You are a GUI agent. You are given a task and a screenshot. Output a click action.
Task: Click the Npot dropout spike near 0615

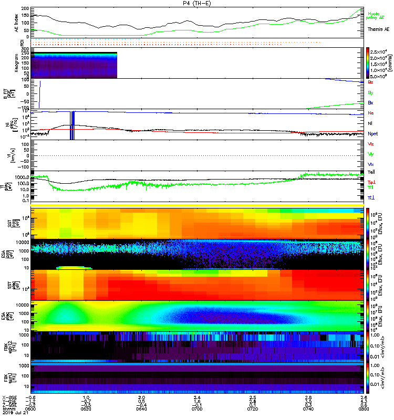[x=72, y=125]
